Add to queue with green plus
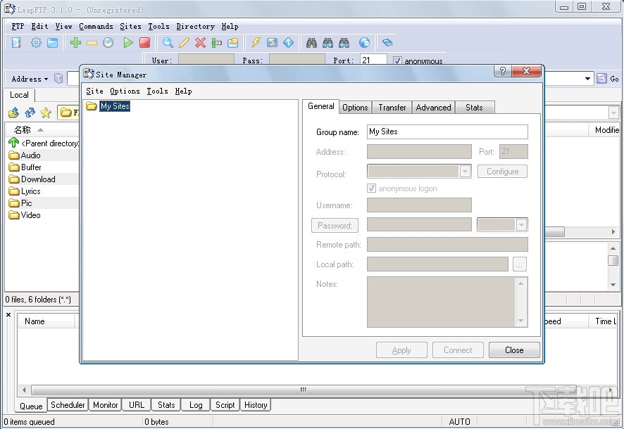 click(75, 42)
